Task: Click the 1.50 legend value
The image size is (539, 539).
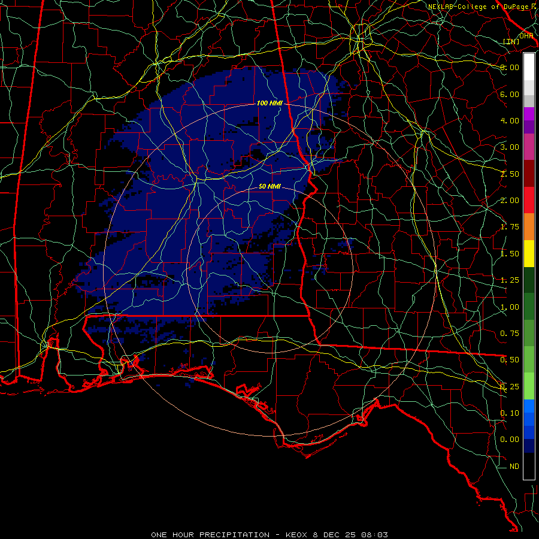Action: [x=510, y=254]
